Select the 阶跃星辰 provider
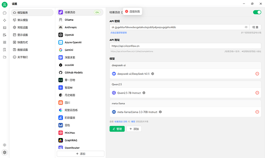The height and width of the screenshot is (158, 265). 80,118
